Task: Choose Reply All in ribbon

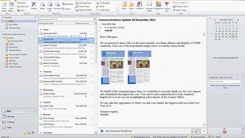Action: pyautogui.click(x=50, y=7)
